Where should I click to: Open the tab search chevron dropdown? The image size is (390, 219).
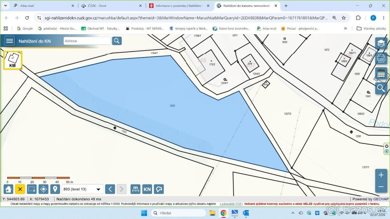pos(6,6)
